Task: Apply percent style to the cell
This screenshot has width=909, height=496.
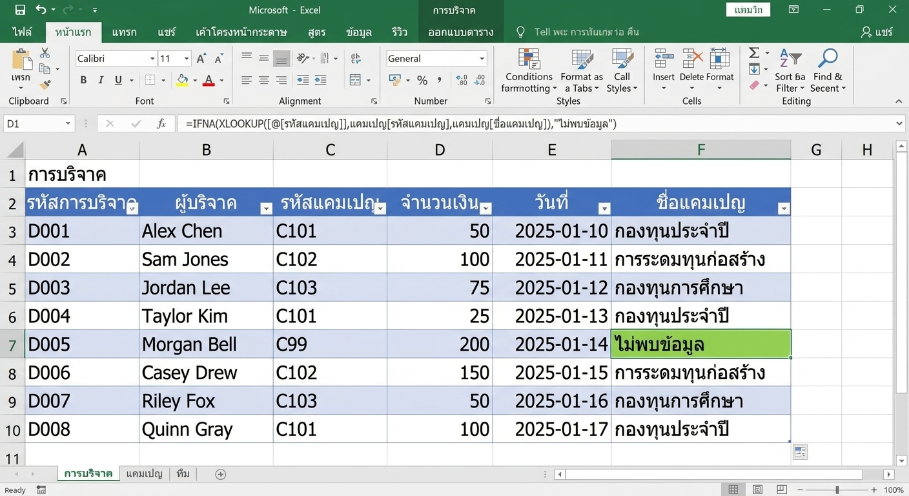Action: point(422,80)
